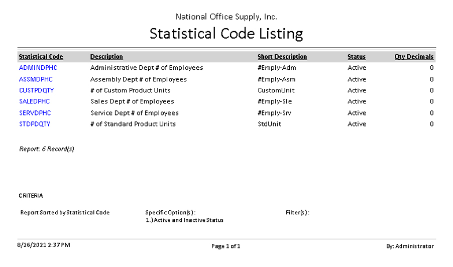Open the CUSTPDQTY statistical code
Image resolution: width=453 pixels, height=267 pixels.
(36, 90)
